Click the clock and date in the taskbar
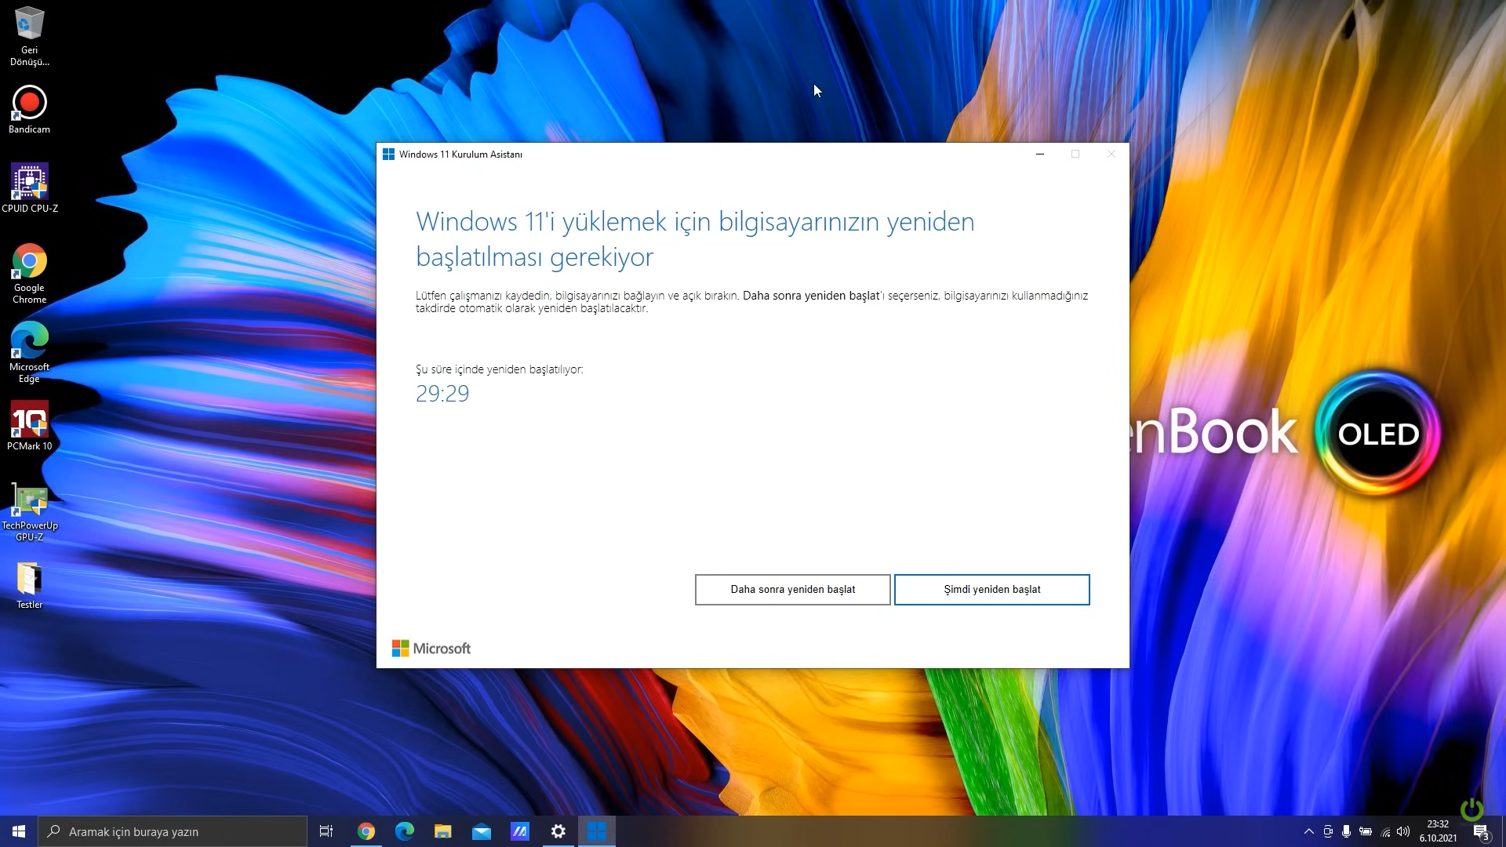Screen dimensions: 1506x847 1438,831
